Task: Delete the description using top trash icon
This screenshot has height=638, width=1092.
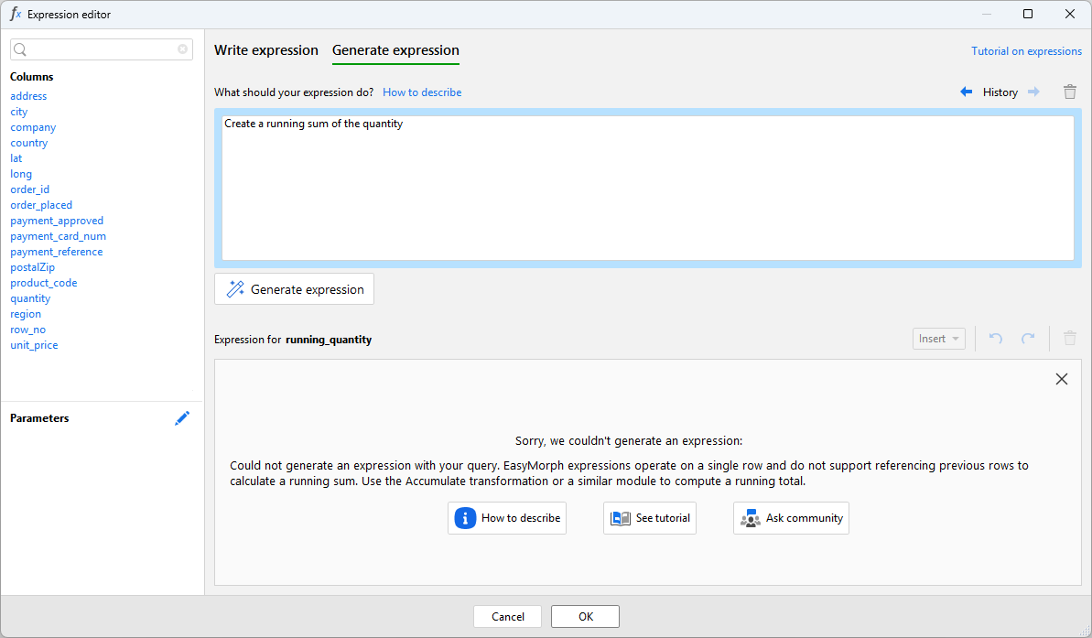Action: coord(1069,92)
